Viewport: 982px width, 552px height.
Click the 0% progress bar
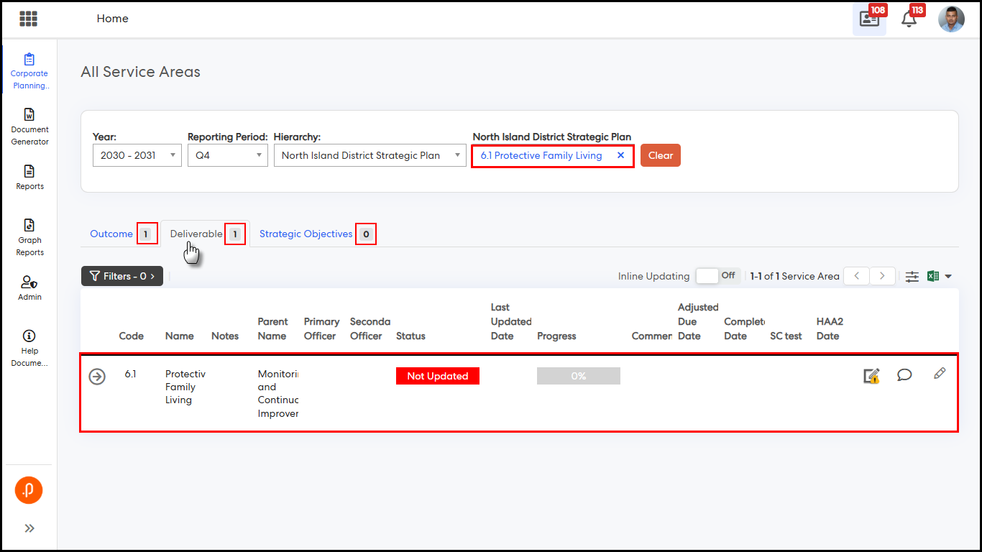pyautogui.click(x=578, y=376)
